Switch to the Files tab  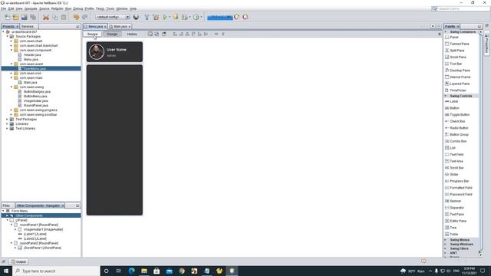[6, 205]
